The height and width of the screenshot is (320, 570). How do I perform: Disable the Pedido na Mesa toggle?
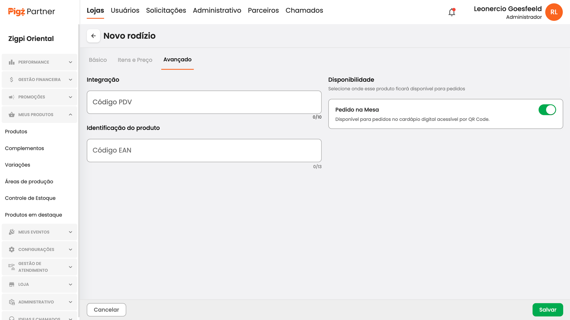coord(547,110)
